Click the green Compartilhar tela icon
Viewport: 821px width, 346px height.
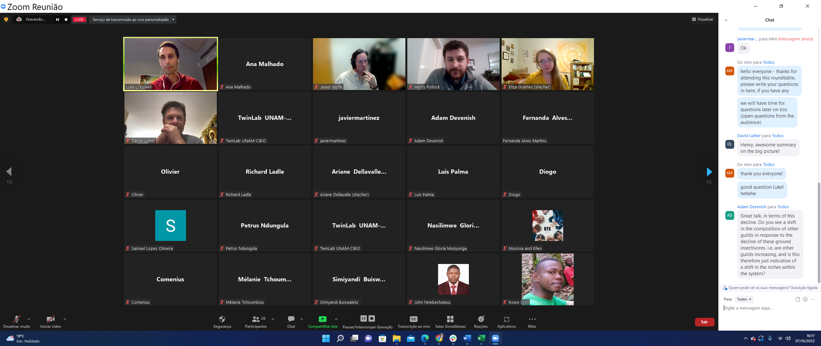[x=323, y=319]
